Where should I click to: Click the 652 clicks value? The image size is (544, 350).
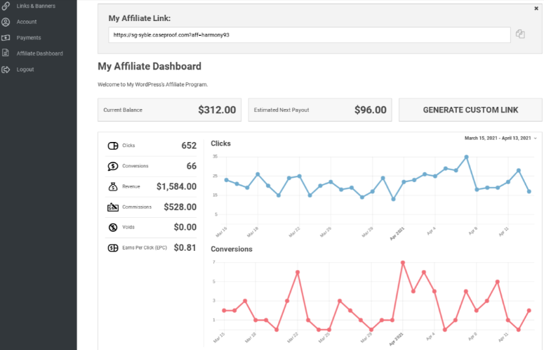pos(189,145)
